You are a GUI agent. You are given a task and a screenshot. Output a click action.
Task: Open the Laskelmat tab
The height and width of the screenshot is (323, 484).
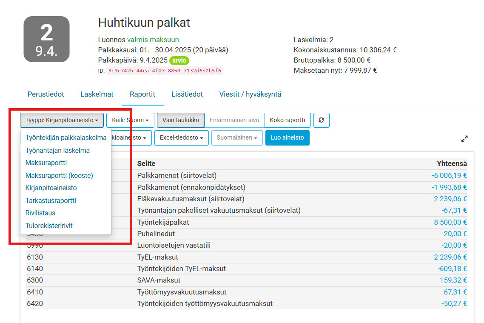pyautogui.click(x=97, y=94)
